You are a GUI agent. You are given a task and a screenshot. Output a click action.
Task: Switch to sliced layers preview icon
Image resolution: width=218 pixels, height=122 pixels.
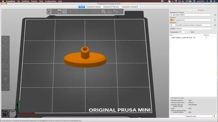[13, 114]
